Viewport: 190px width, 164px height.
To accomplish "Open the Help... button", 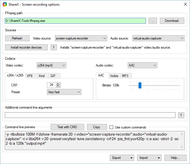I will 175,158.
